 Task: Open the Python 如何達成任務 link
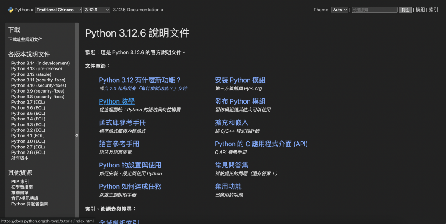click(130, 187)
